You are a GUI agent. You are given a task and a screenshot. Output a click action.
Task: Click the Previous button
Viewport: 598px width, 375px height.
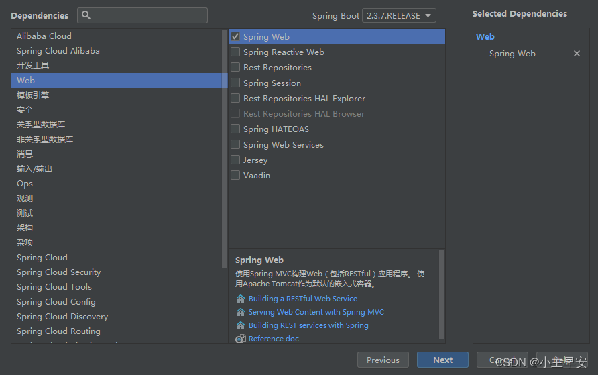click(x=383, y=360)
